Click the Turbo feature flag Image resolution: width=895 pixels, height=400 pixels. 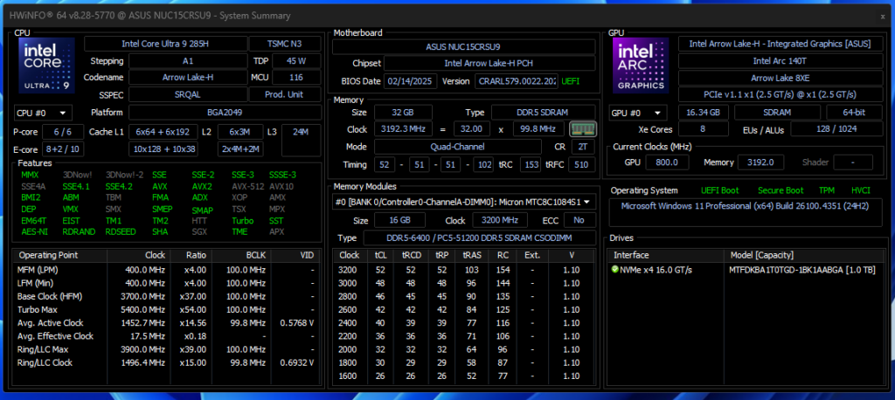(x=243, y=220)
